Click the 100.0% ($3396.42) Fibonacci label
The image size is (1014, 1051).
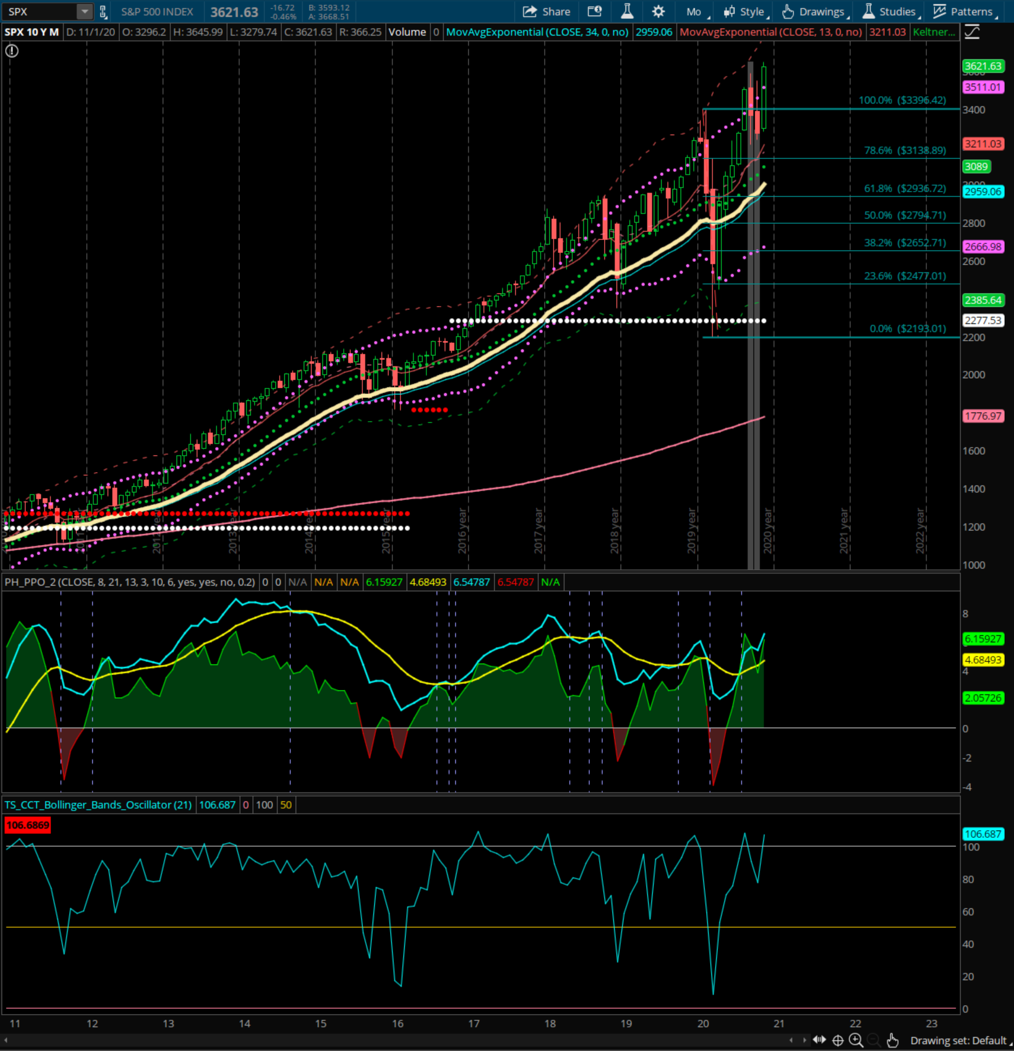coord(902,100)
